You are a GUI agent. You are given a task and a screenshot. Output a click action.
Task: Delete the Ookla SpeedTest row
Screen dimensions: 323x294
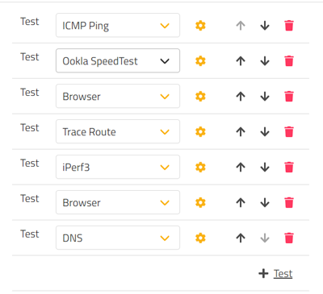coord(289,61)
